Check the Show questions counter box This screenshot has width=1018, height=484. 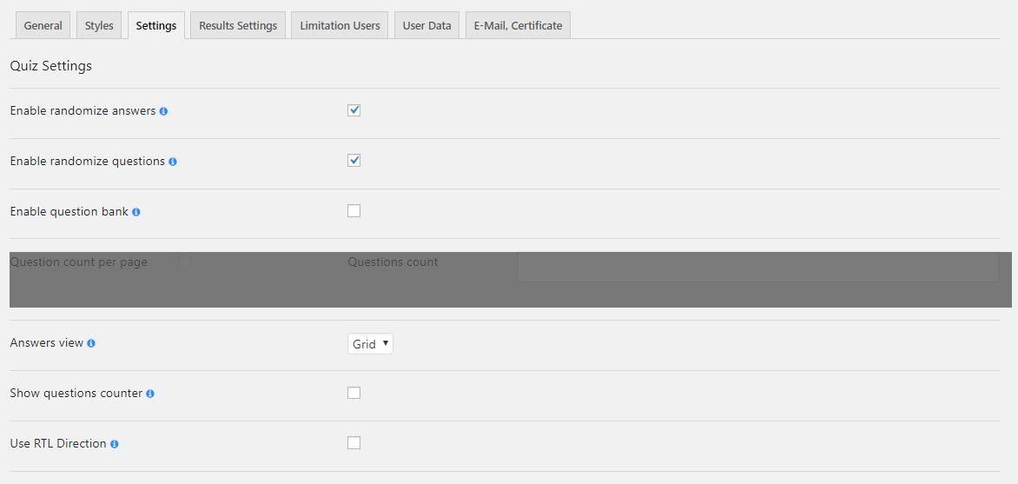click(354, 393)
